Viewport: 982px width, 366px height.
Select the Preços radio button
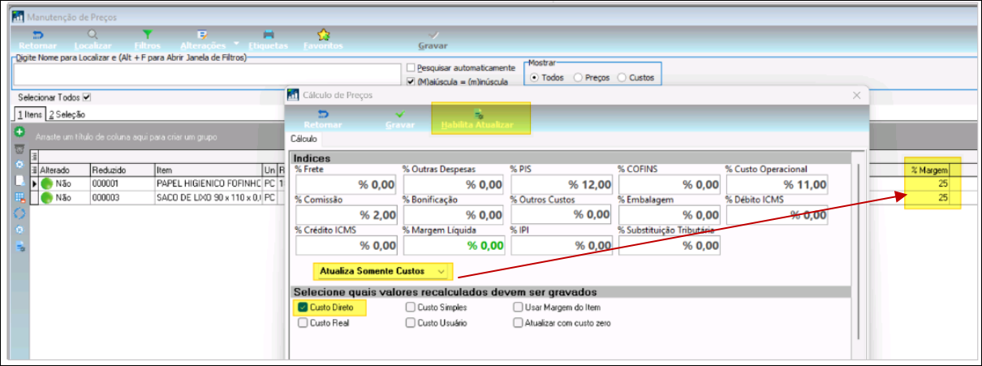click(578, 78)
